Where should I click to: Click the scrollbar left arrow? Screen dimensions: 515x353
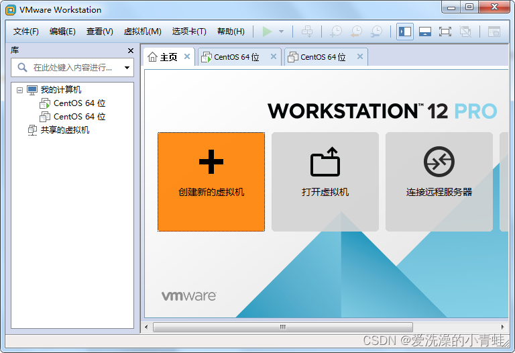(146, 327)
